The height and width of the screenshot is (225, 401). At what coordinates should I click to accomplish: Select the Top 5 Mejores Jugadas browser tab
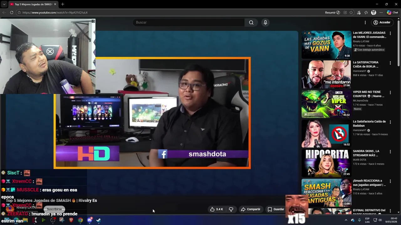click(33, 4)
